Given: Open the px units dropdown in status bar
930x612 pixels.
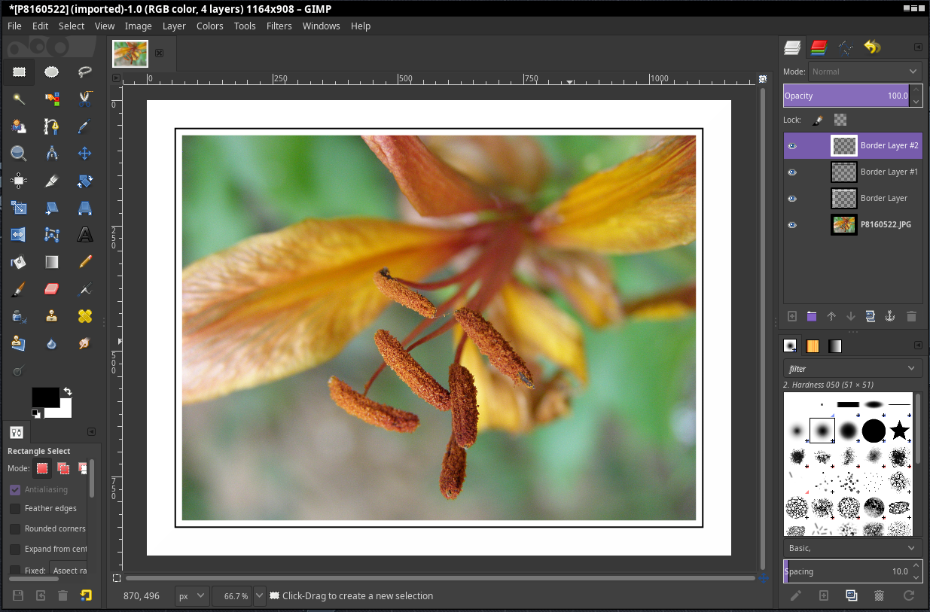Looking at the screenshot, I should [192, 595].
